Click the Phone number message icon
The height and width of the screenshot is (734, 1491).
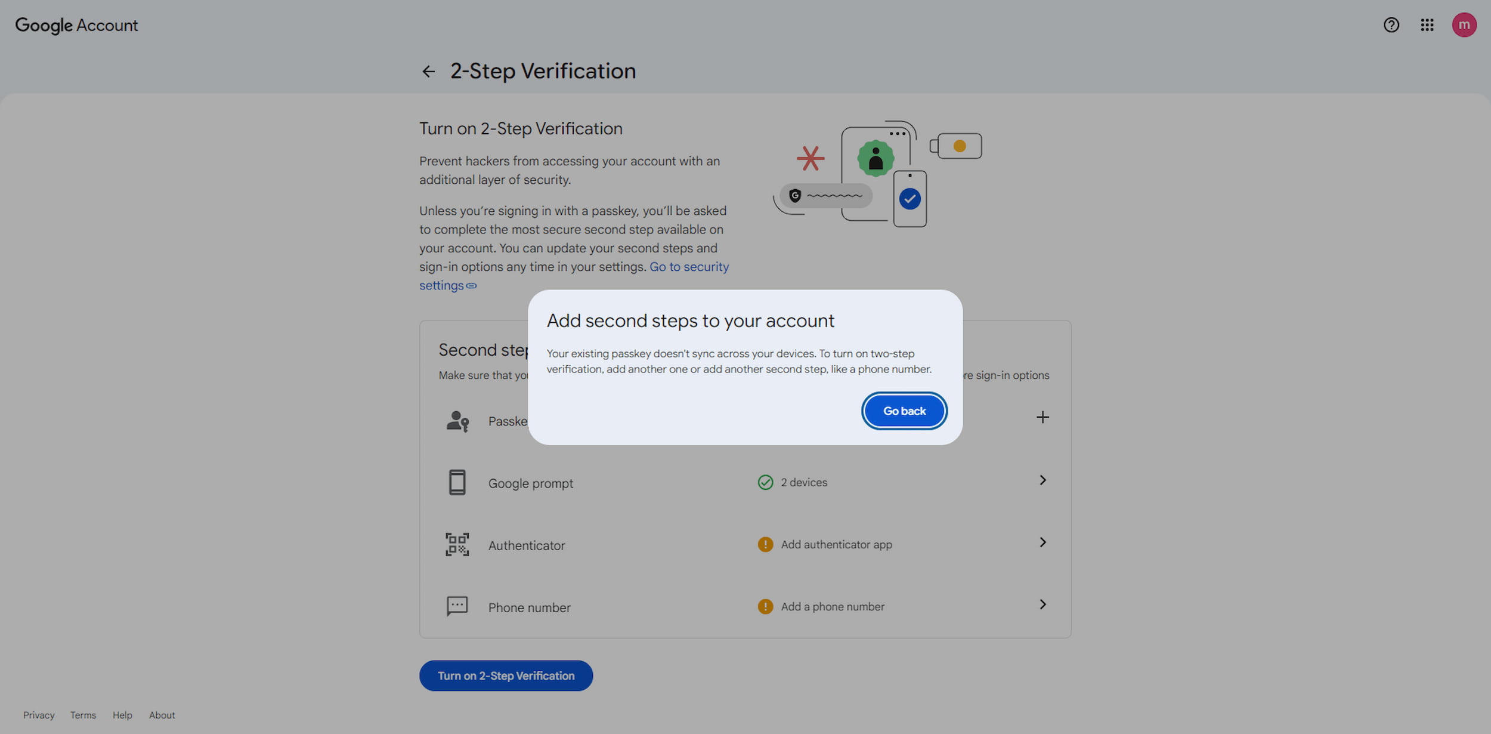pos(457,606)
